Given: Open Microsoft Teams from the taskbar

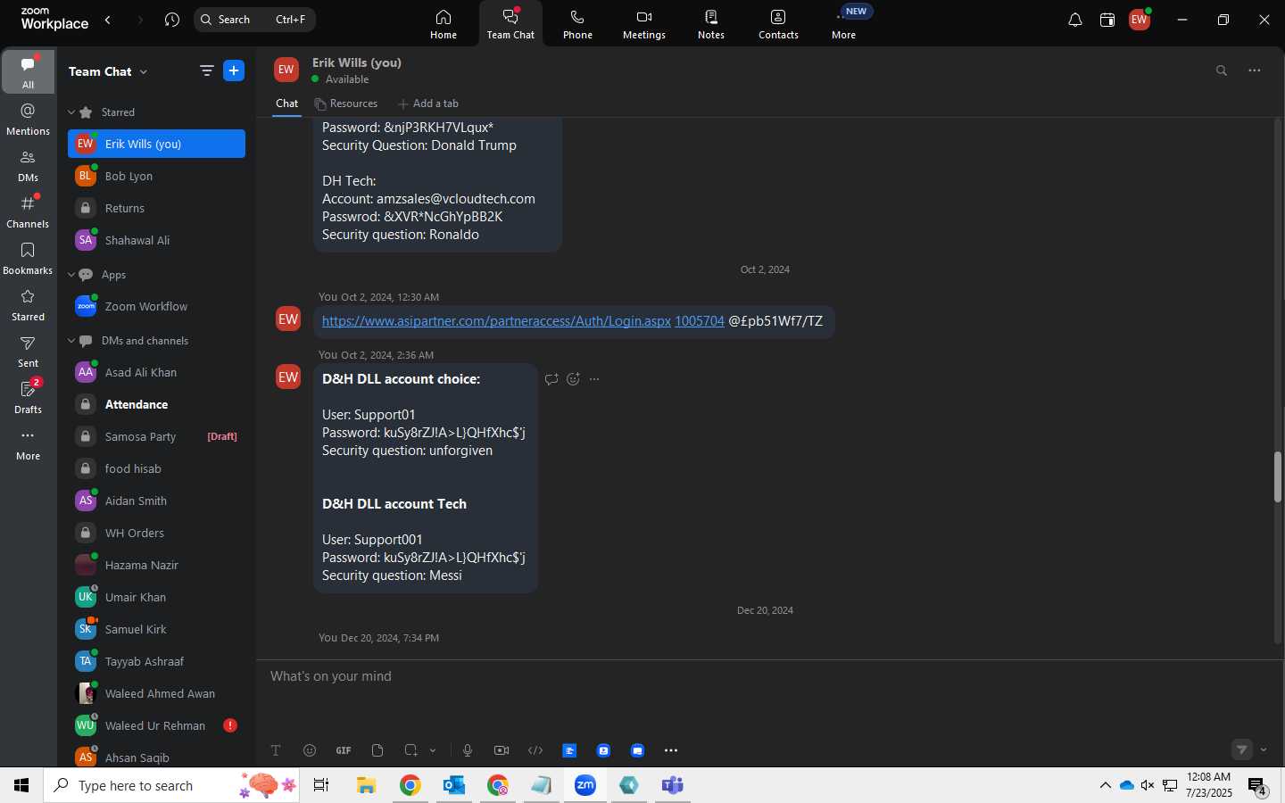Looking at the screenshot, I should pos(672,785).
